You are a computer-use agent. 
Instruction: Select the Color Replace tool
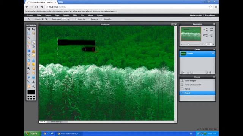tap(29, 56)
